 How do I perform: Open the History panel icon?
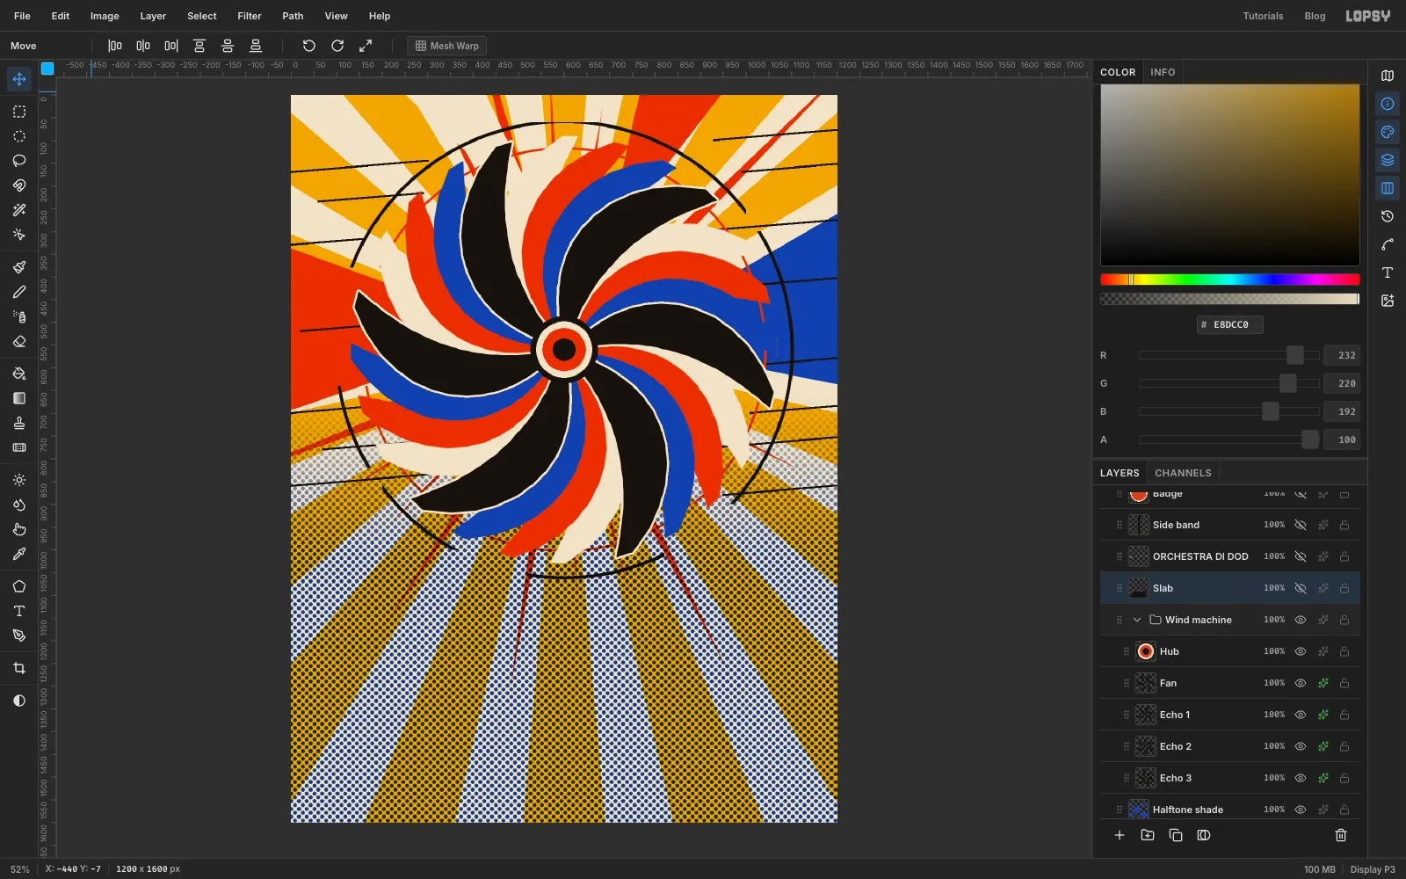pos(1388,216)
